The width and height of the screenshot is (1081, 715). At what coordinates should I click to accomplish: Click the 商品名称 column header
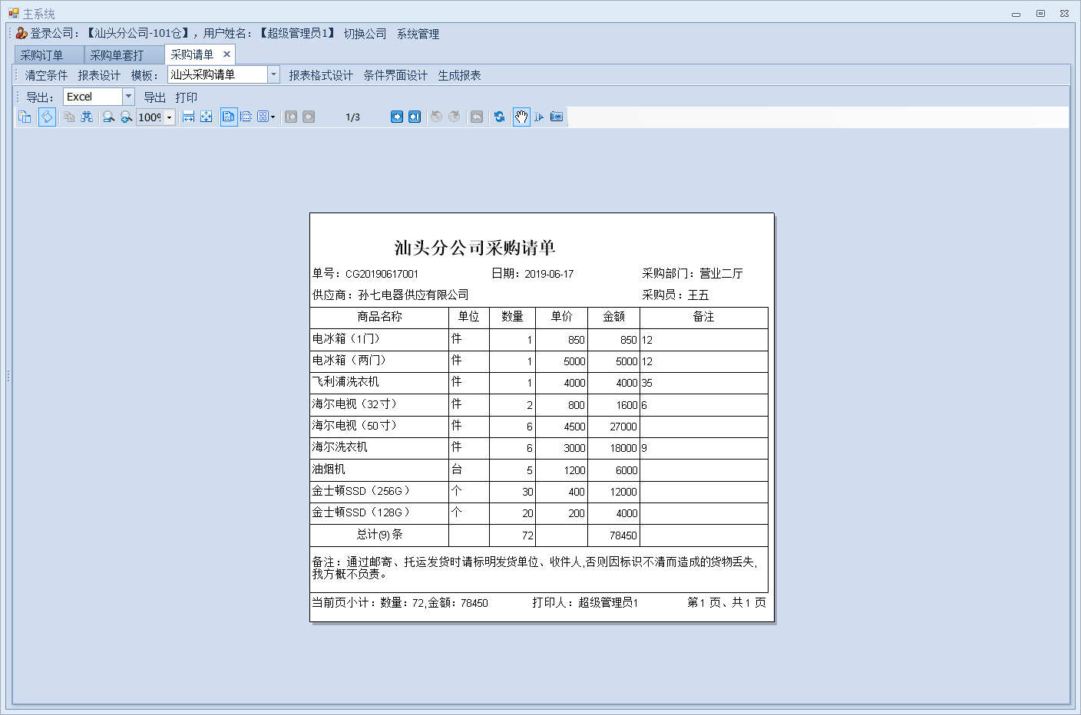click(x=379, y=317)
